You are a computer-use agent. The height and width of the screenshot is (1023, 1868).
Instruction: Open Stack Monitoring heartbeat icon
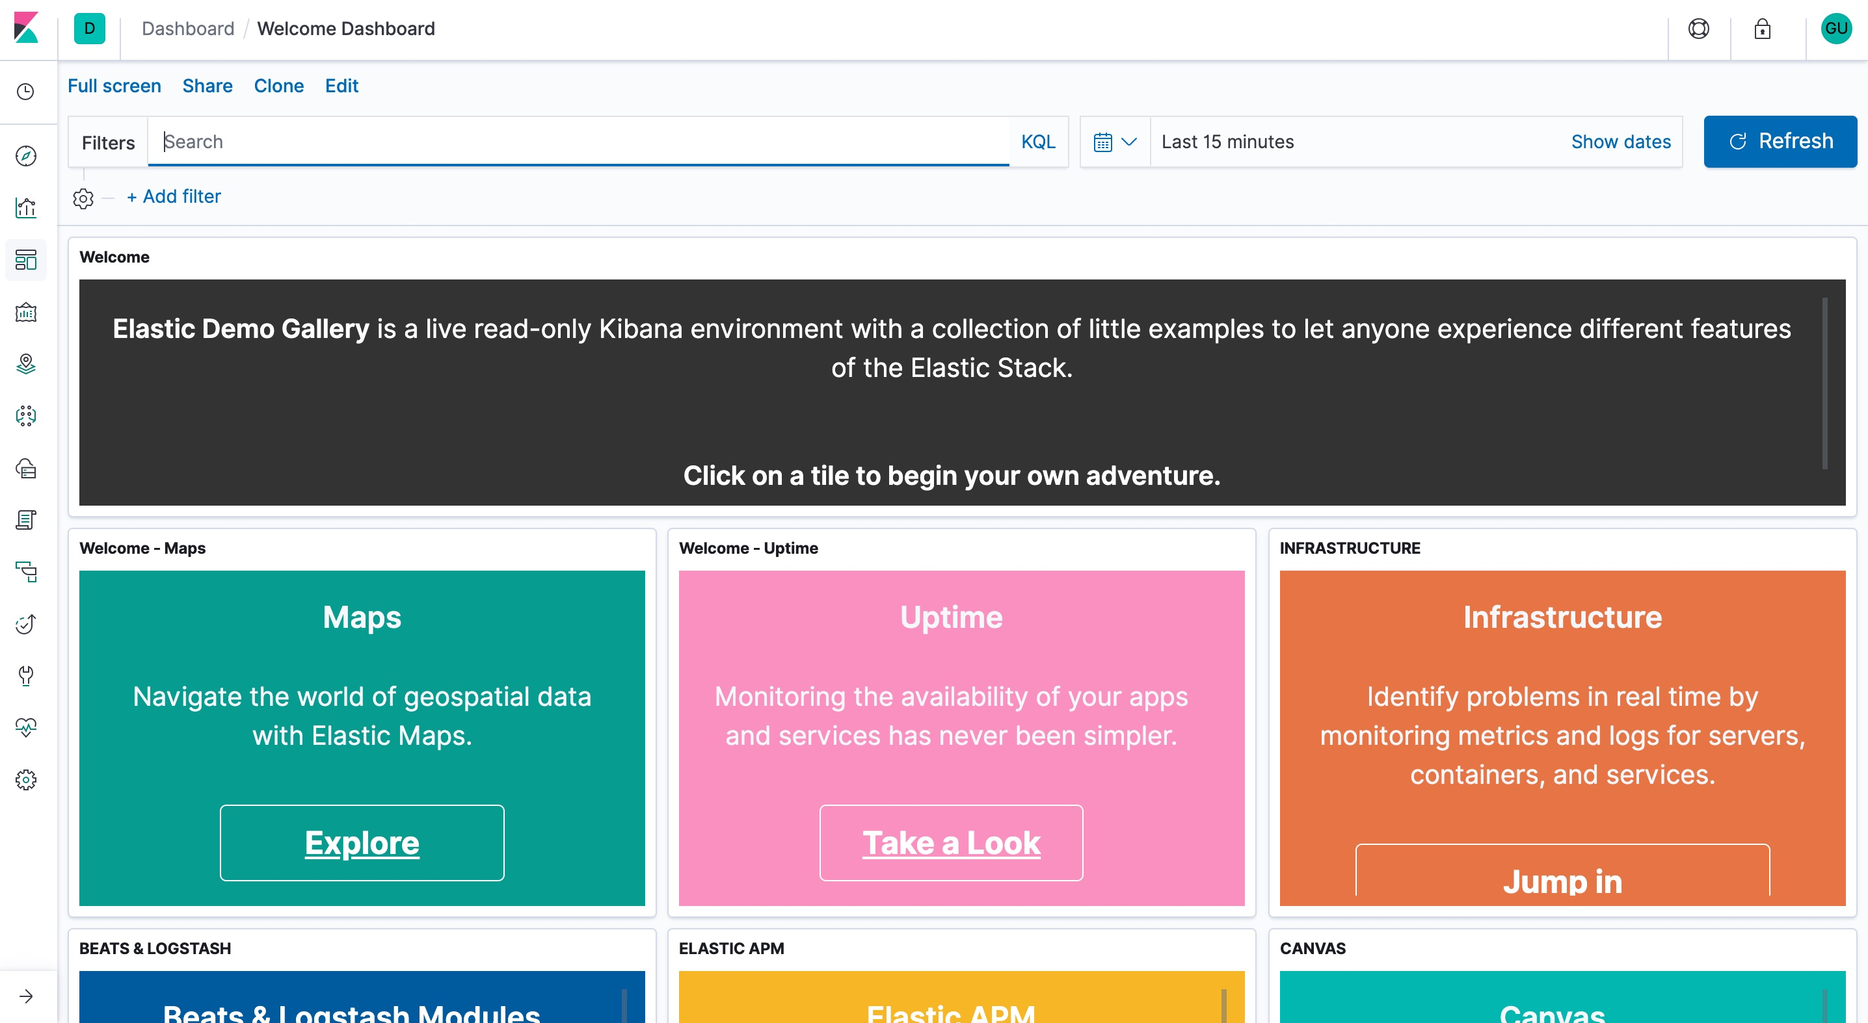pos(26,727)
